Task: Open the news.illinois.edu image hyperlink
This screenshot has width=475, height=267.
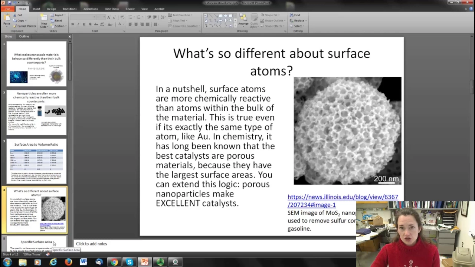Action: (343, 201)
